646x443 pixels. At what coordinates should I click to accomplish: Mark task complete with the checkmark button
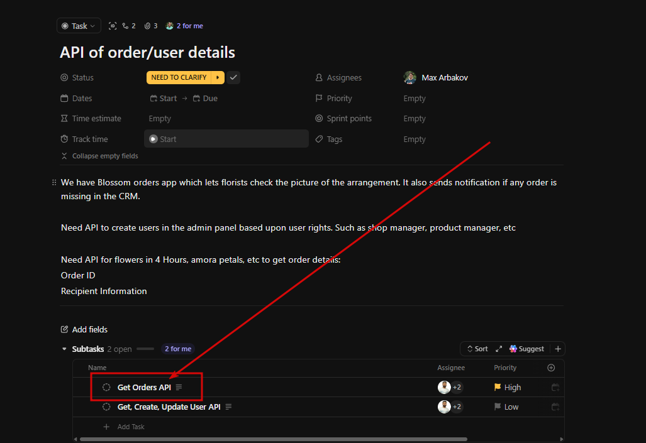(233, 77)
